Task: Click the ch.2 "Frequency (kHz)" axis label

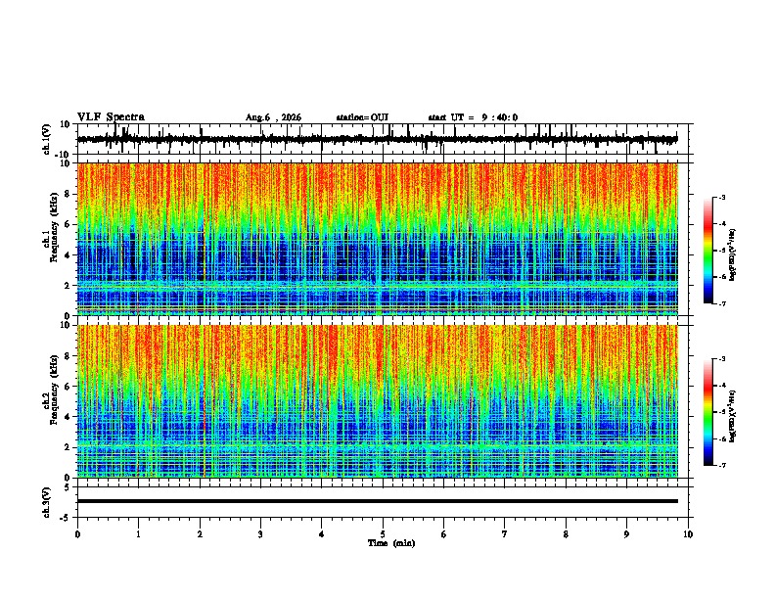Action: [x=54, y=390]
